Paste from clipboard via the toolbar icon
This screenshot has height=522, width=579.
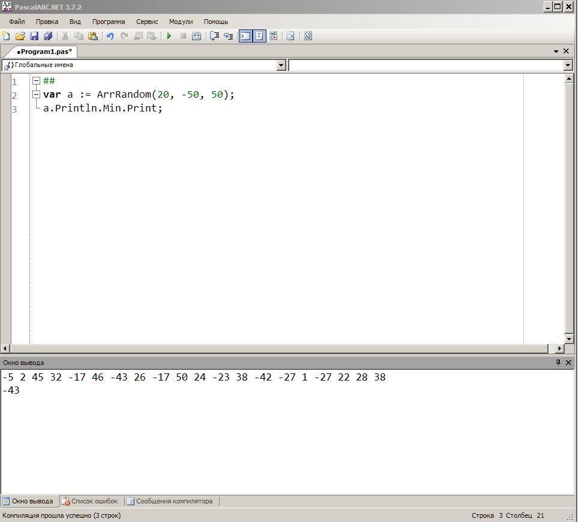[x=93, y=36]
